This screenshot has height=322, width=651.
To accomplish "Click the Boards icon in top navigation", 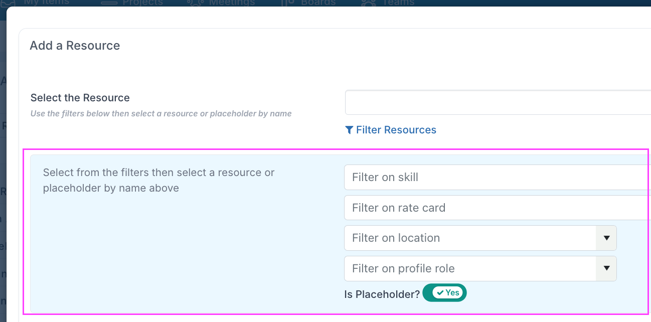I will point(288,2).
